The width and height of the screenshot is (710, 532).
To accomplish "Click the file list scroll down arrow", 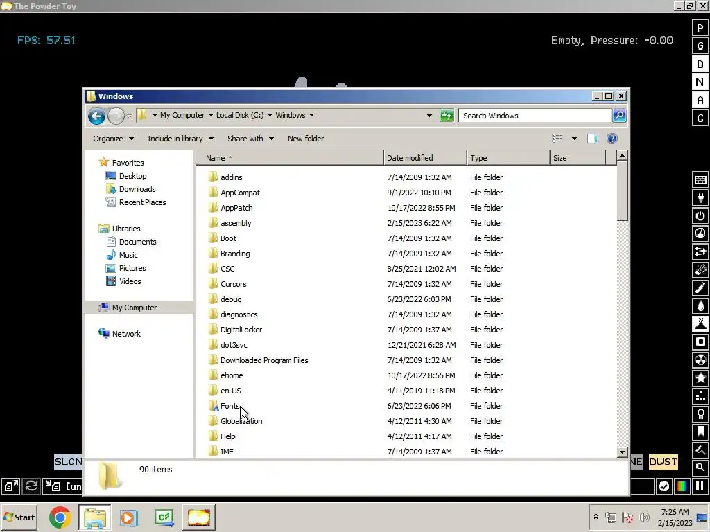I will point(622,452).
